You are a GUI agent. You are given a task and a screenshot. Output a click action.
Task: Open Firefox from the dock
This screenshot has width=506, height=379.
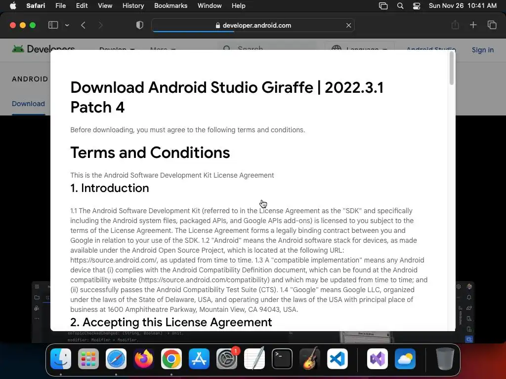pos(144,359)
